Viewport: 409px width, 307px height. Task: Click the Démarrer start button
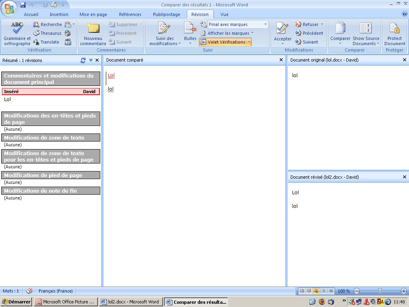pyautogui.click(x=16, y=302)
